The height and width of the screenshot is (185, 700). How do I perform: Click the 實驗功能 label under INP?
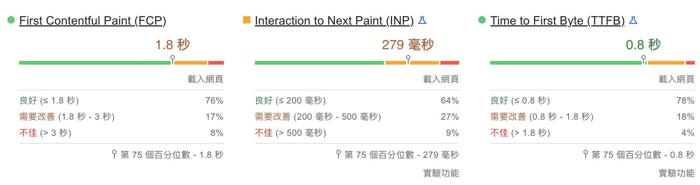[441, 173]
